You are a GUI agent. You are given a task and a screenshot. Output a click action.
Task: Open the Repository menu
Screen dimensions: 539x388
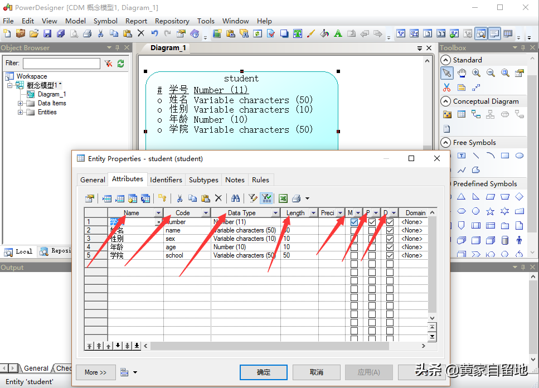coord(172,21)
